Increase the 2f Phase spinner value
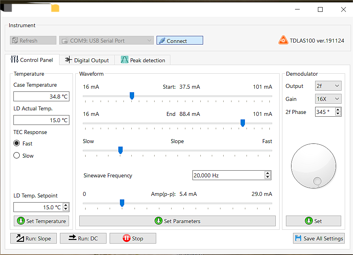353x255 pixels. tap(338, 110)
